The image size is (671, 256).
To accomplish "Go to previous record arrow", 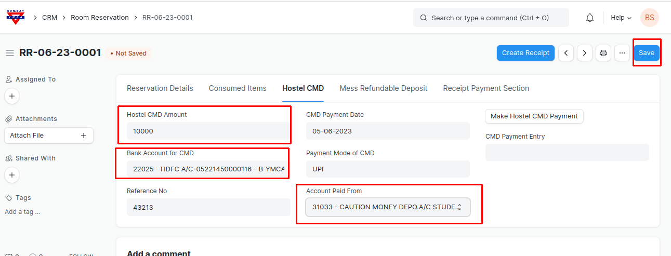I will click(566, 53).
